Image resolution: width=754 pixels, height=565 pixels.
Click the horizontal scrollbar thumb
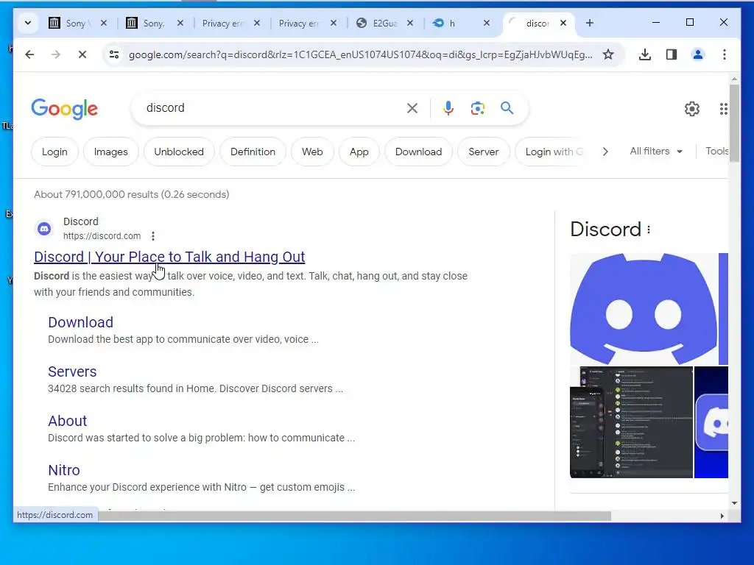[x=355, y=516]
